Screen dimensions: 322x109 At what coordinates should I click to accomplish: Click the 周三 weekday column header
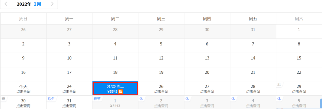[x=161, y=19]
